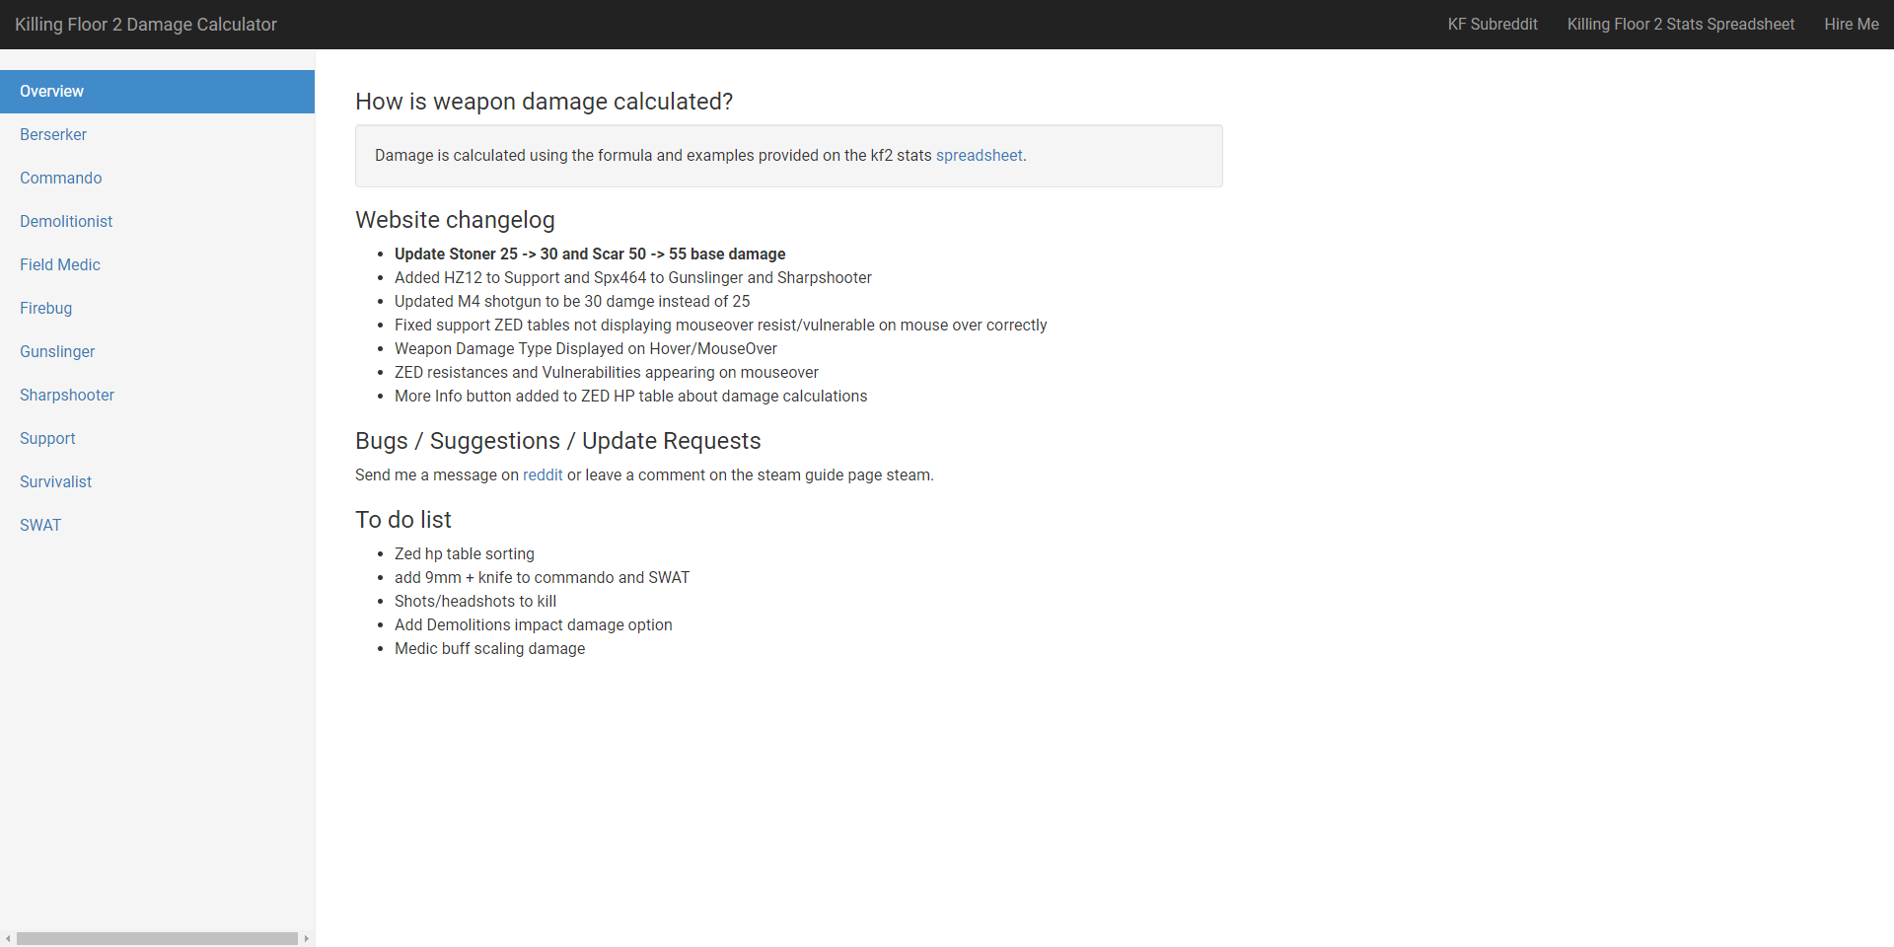
Task: Click the 'Update Stoner 25 -> 30' changelog entry
Action: pyautogui.click(x=590, y=255)
